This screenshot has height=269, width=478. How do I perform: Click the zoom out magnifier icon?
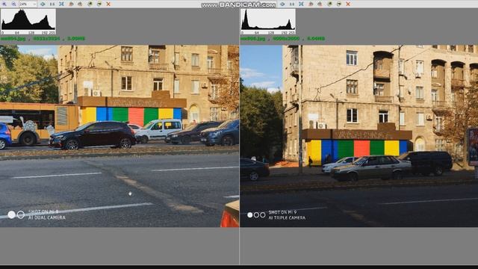coord(13,4)
